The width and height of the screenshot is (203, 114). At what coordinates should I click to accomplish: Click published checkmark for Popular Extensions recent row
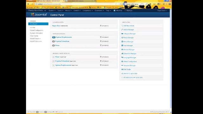(54, 61)
